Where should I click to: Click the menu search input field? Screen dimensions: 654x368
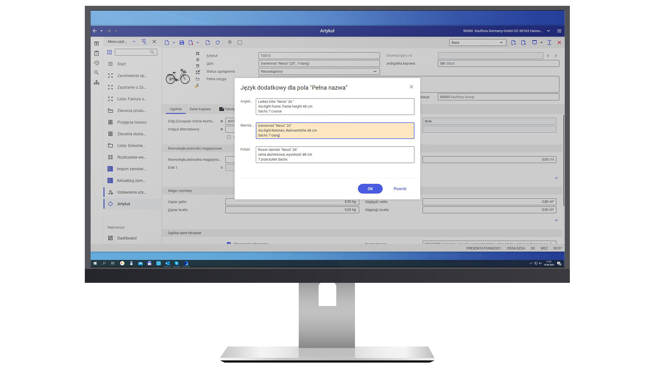[136, 52]
